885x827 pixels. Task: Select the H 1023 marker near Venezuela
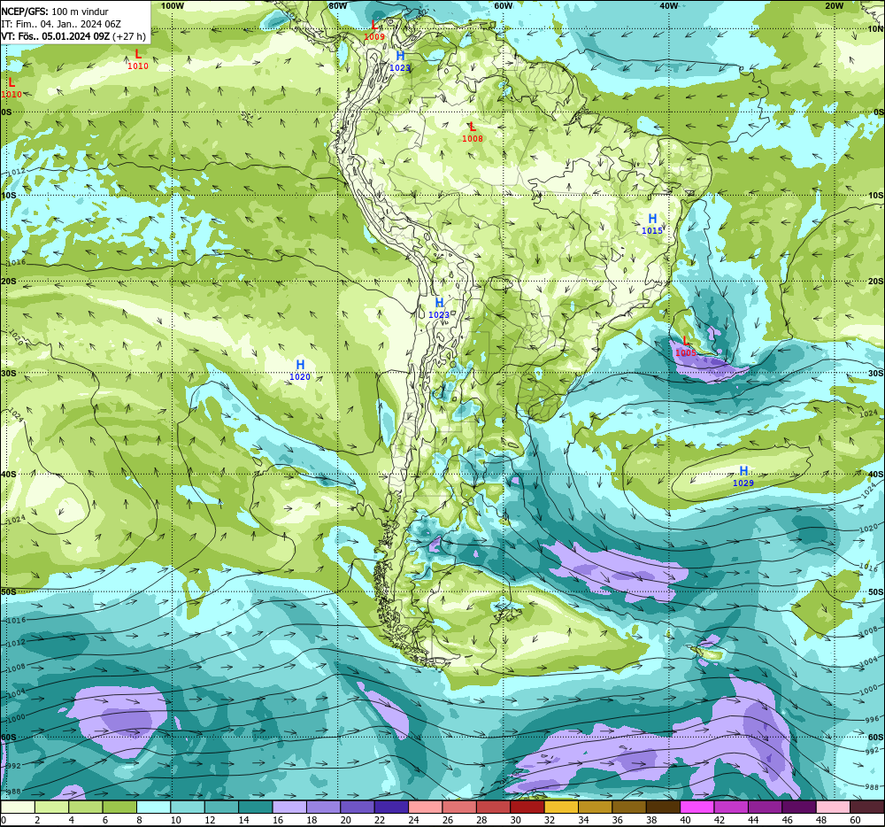click(400, 61)
